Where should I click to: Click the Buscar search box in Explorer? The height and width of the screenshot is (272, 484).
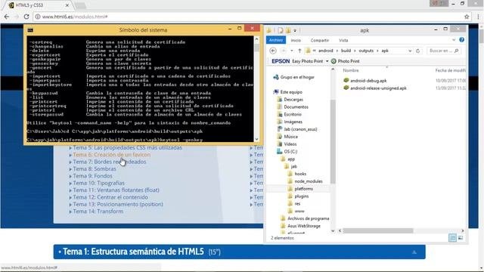click(444, 51)
